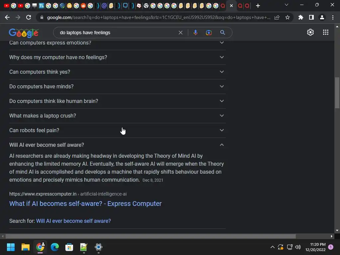Open File Explorer from the taskbar

25,247
